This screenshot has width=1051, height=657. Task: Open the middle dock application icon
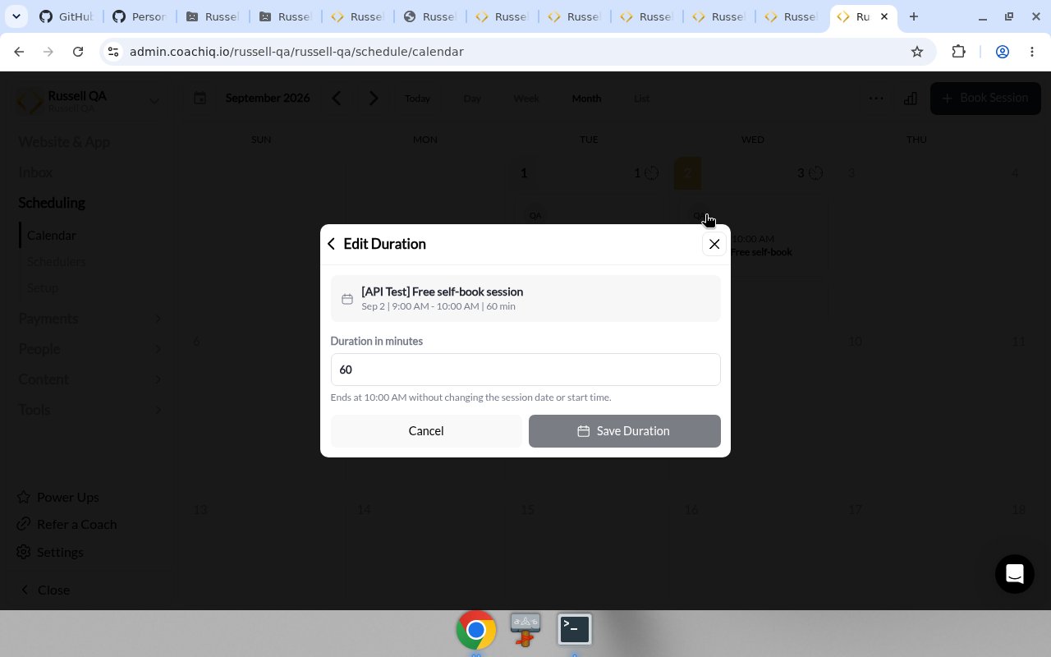(525, 630)
